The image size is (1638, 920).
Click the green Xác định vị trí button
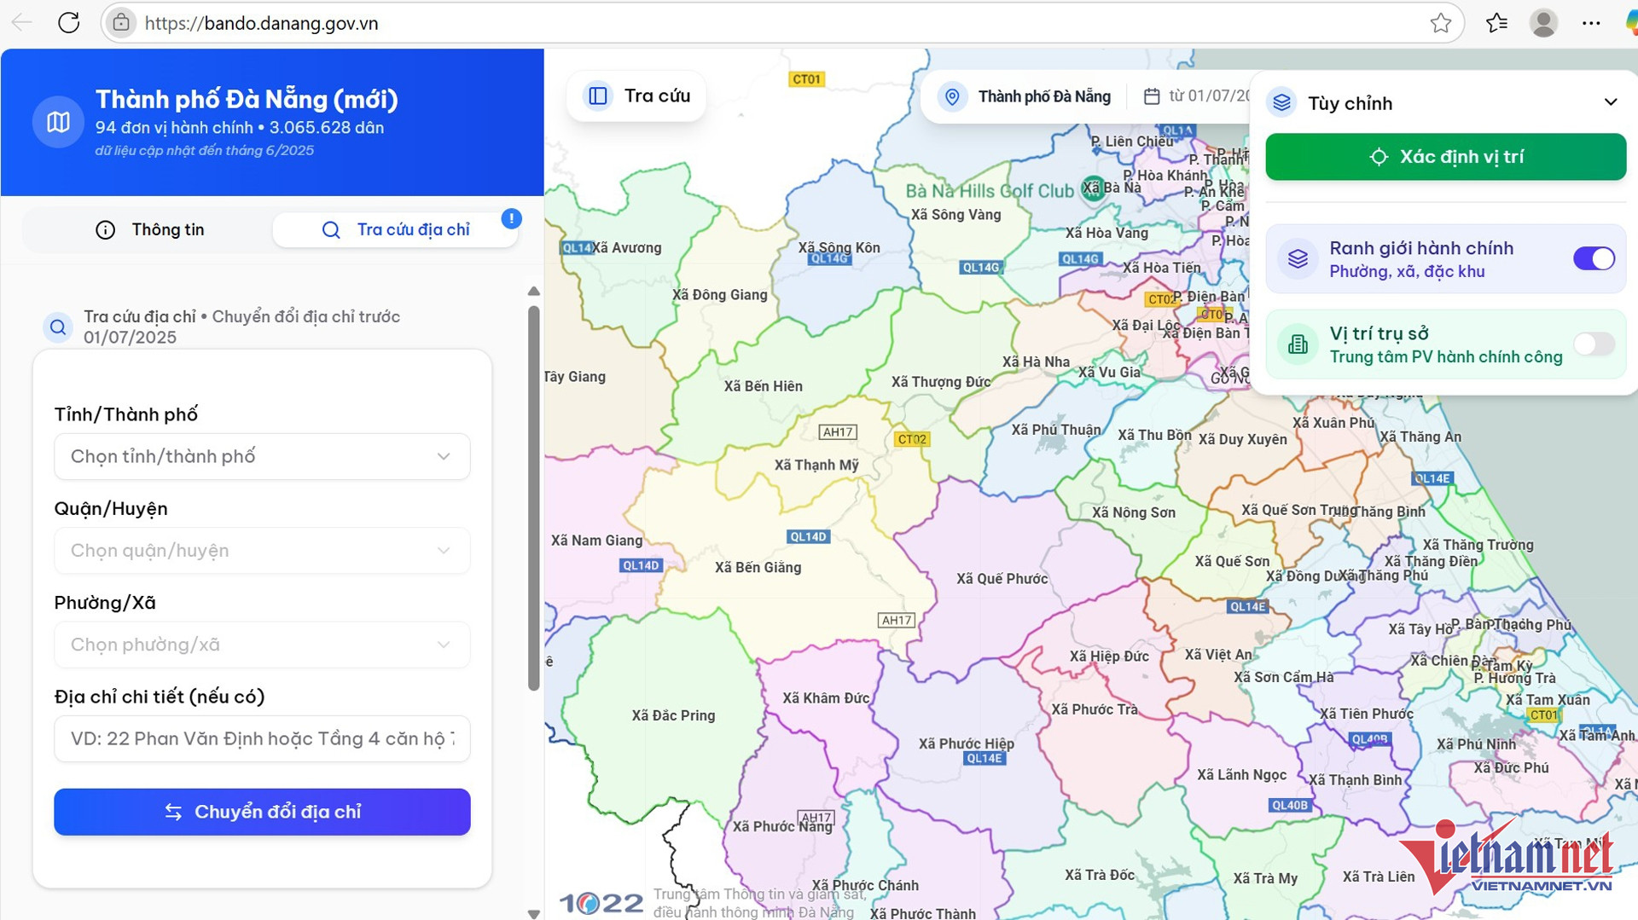point(1445,157)
